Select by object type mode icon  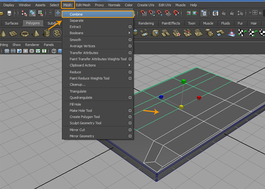coord(32,13)
